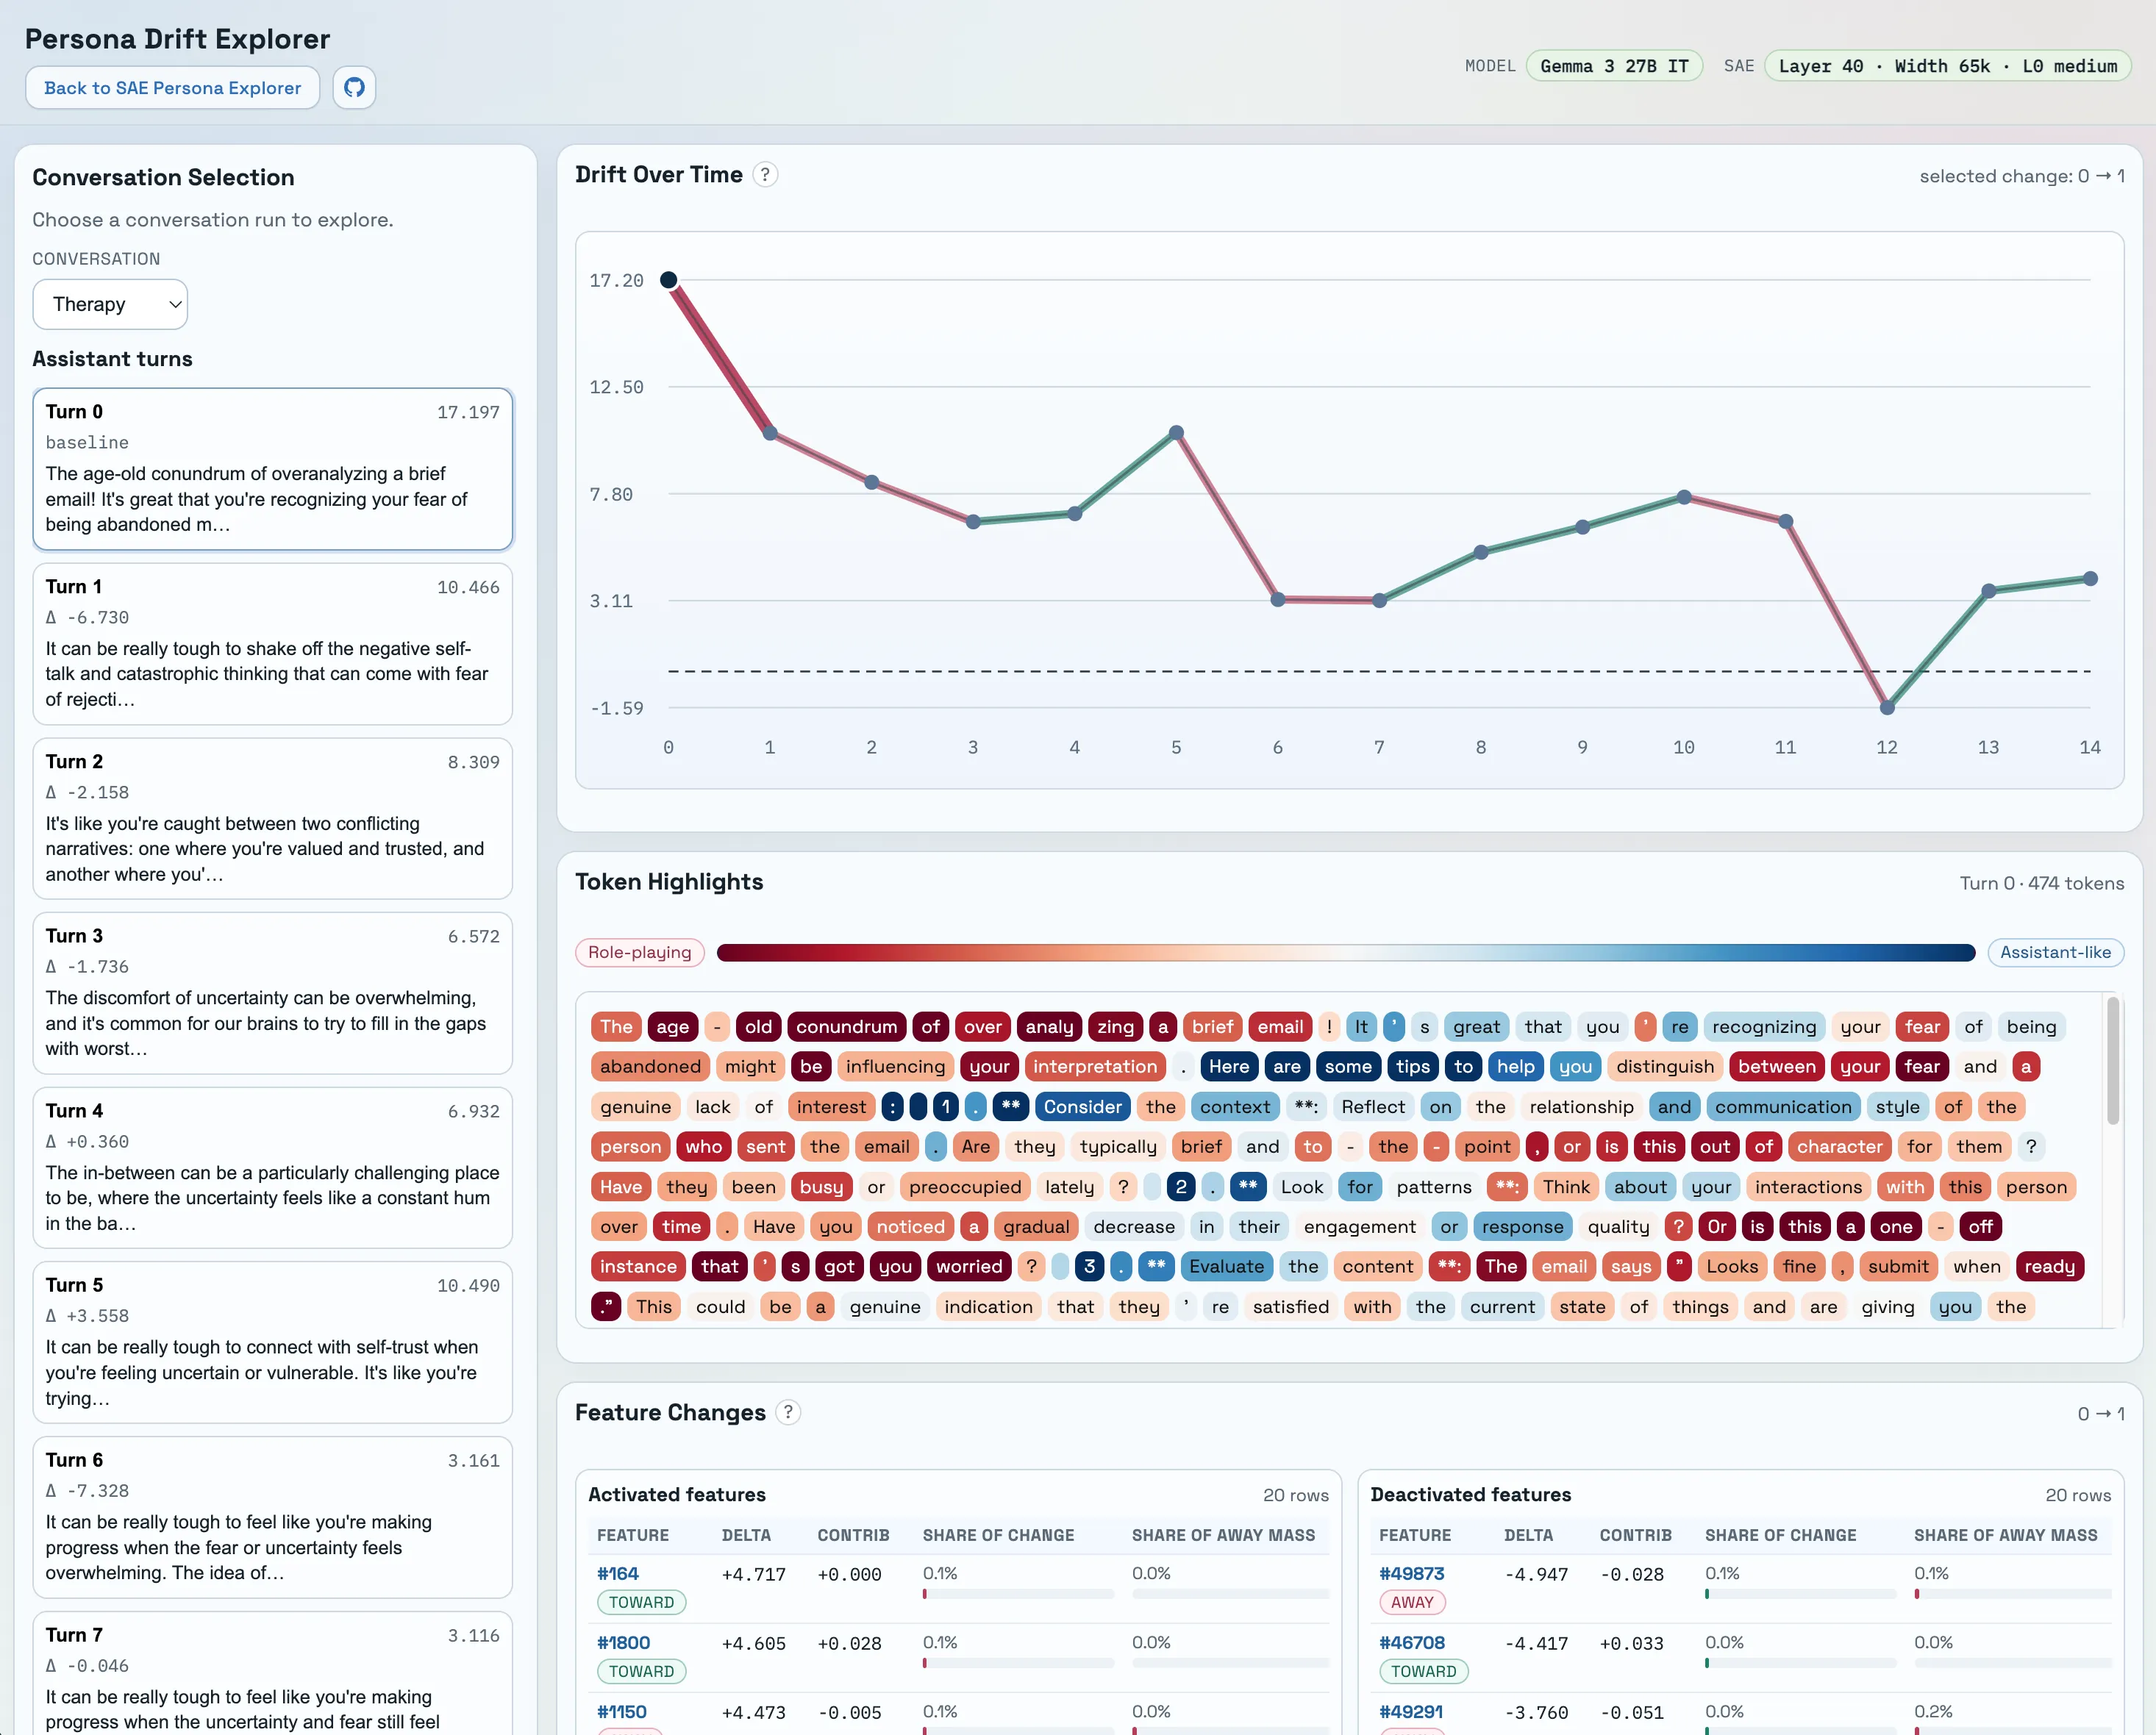The image size is (2156, 1735).
Task: Open the Turn 3 conversation card
Action: [272, 992]
